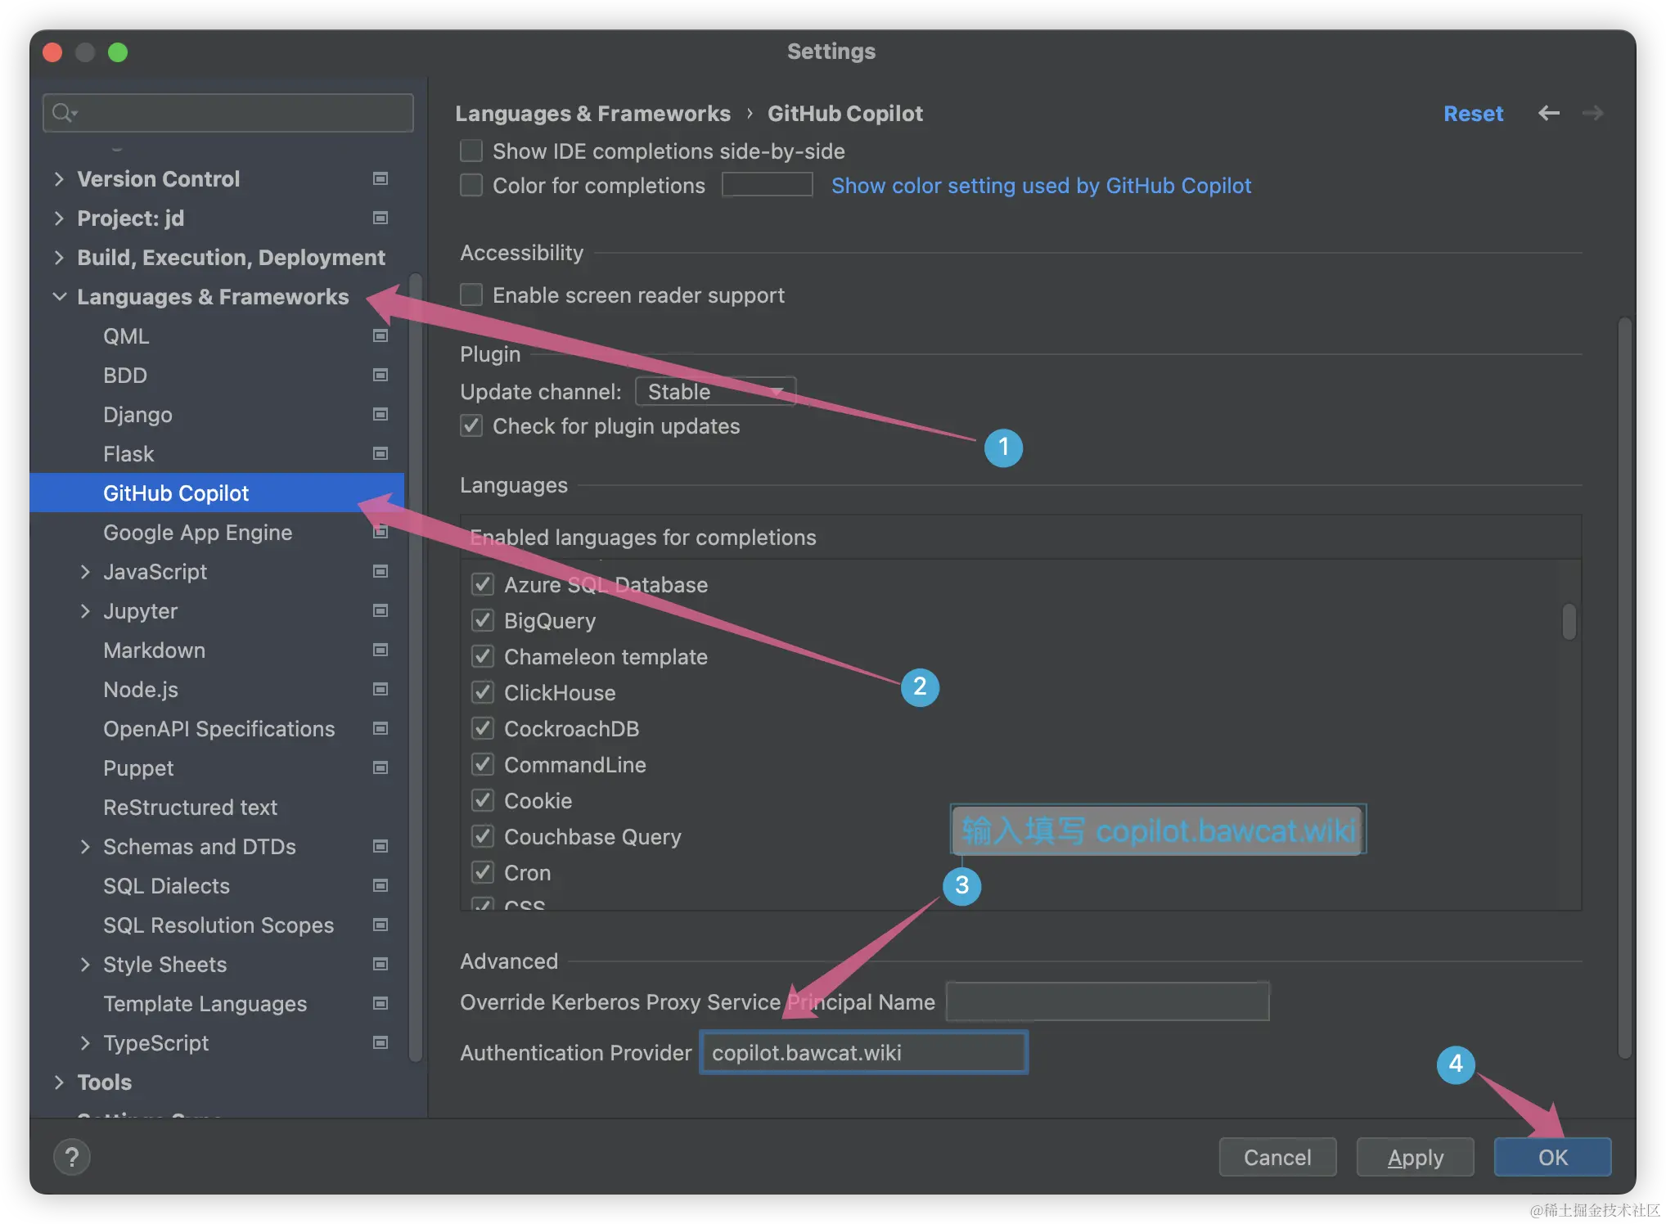Click the small icon beside the Node.js entry

380,689
